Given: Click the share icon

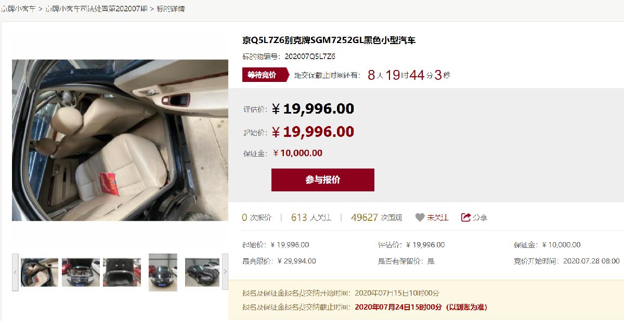Looking at the screenshot, I should tap(466, 218).
